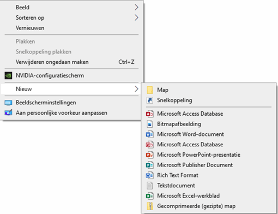Screen dimensions: 278x214
Task: Click the personalization icon beside 'Aan persoonlijke voorkeur aanpassen'
Action: tap(8, 113)
